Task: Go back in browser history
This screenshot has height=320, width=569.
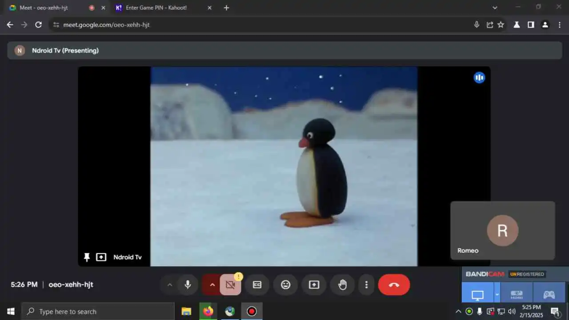Action: 10,25
